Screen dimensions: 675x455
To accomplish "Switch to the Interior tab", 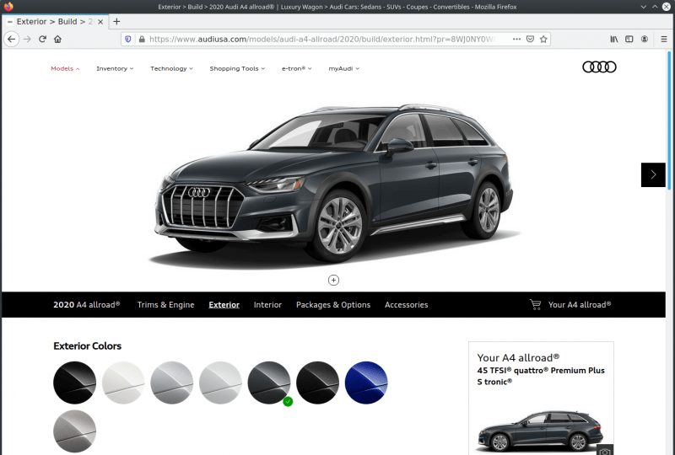I will point(267,305).
